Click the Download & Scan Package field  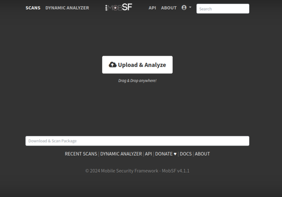[x=137, y=141]
